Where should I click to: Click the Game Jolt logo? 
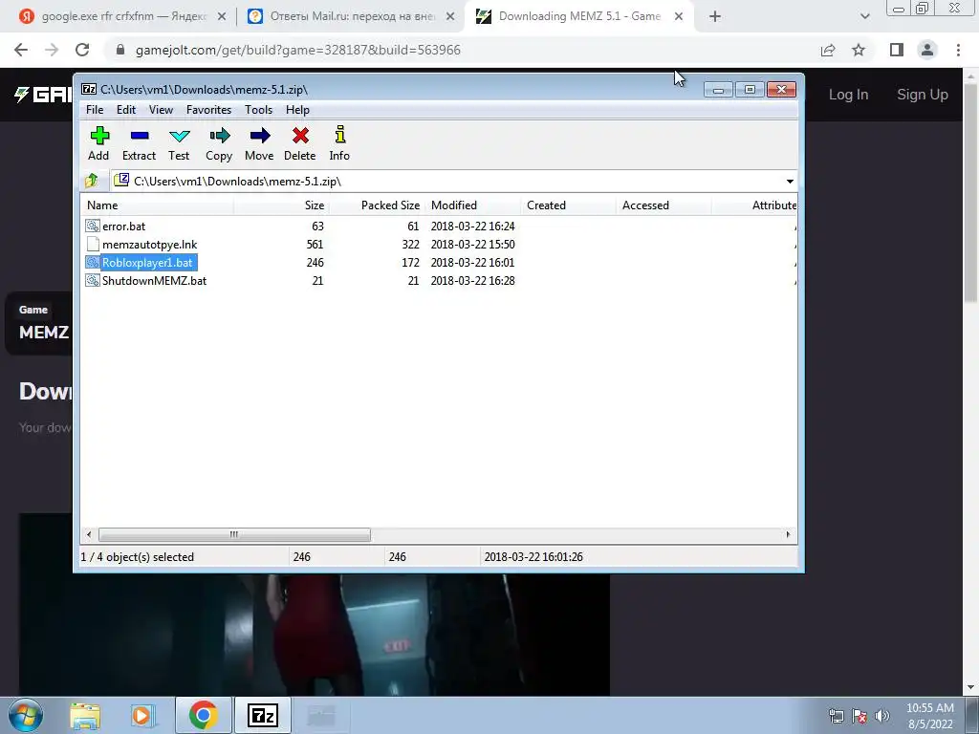[x=42, y=95]
